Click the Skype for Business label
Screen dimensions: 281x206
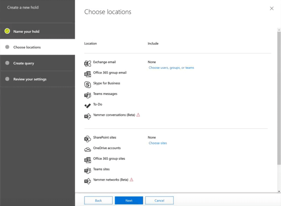tap(107, 83)
